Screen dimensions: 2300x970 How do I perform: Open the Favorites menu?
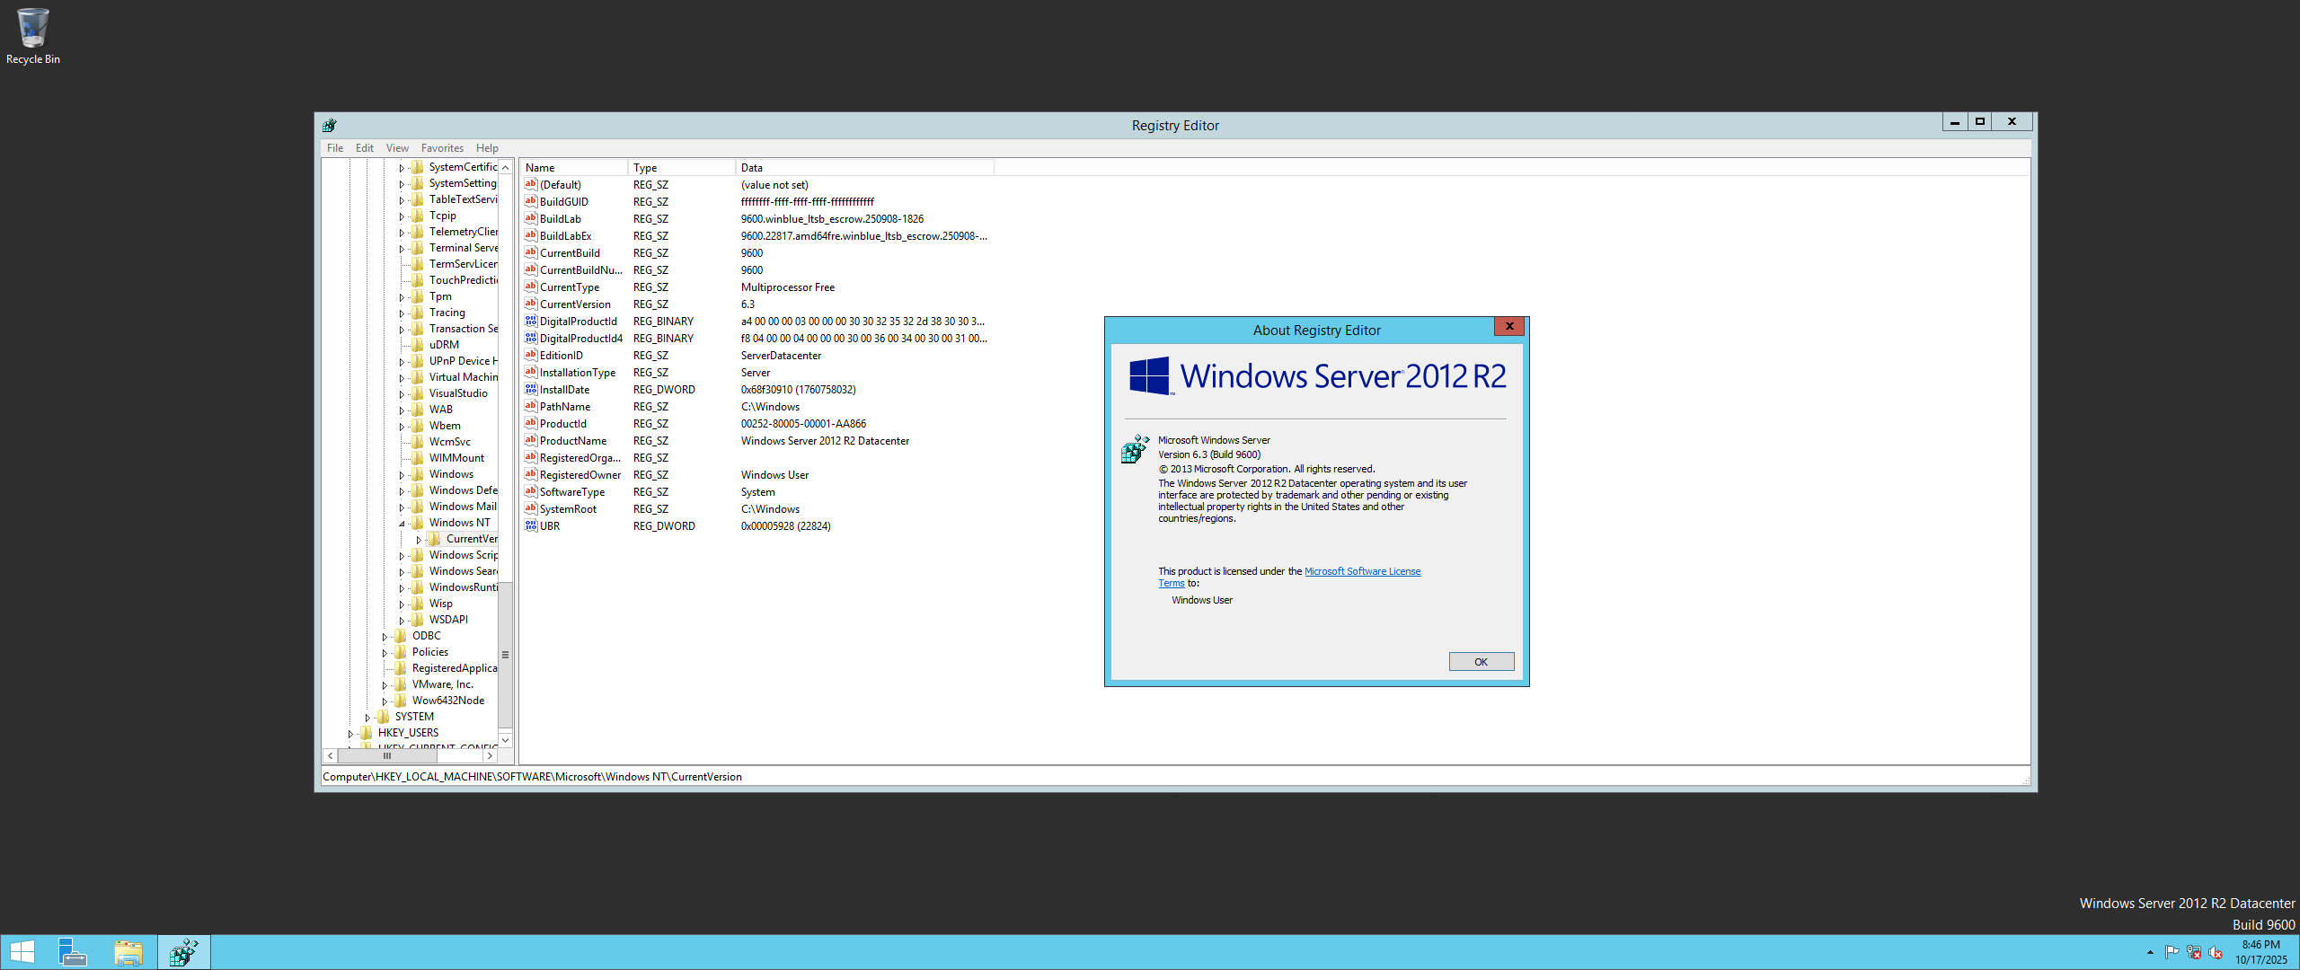[x=442, y=148]
